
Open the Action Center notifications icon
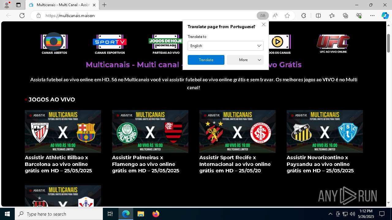coord(382,214)
